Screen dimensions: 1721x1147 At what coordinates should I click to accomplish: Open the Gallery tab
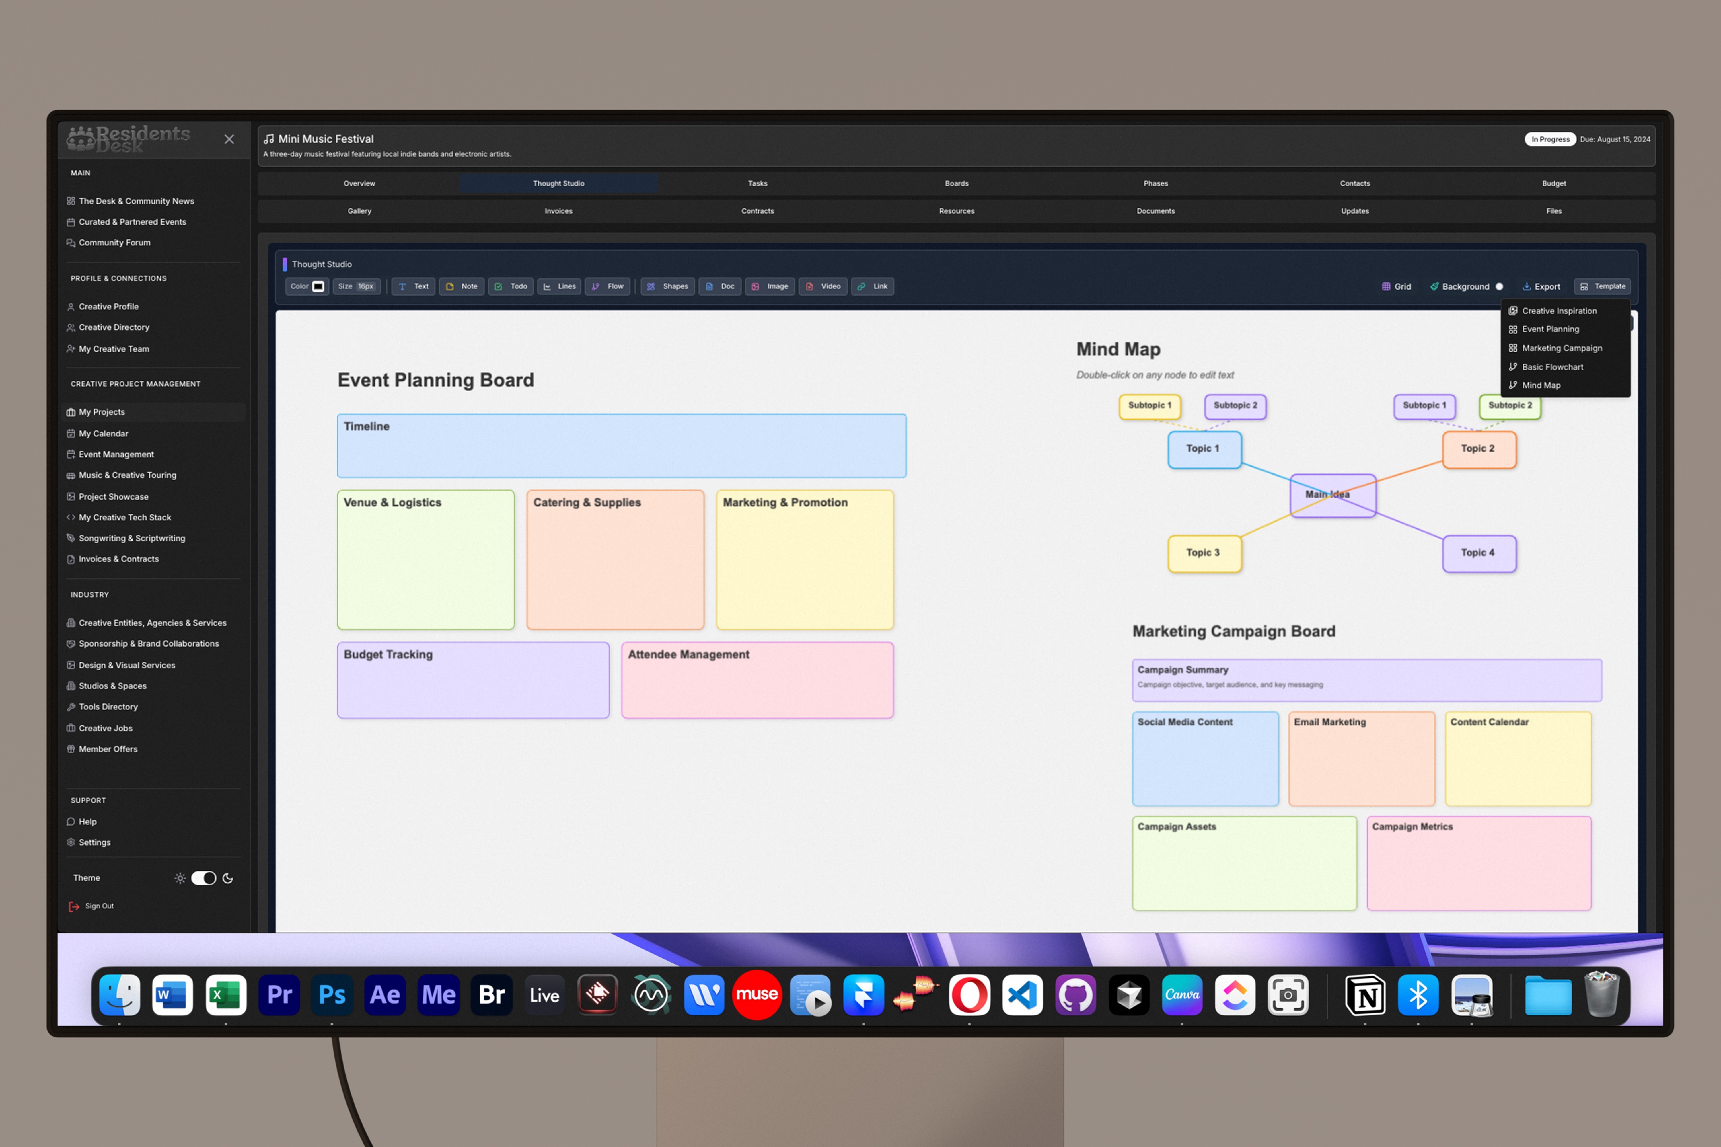pos(359,211)
